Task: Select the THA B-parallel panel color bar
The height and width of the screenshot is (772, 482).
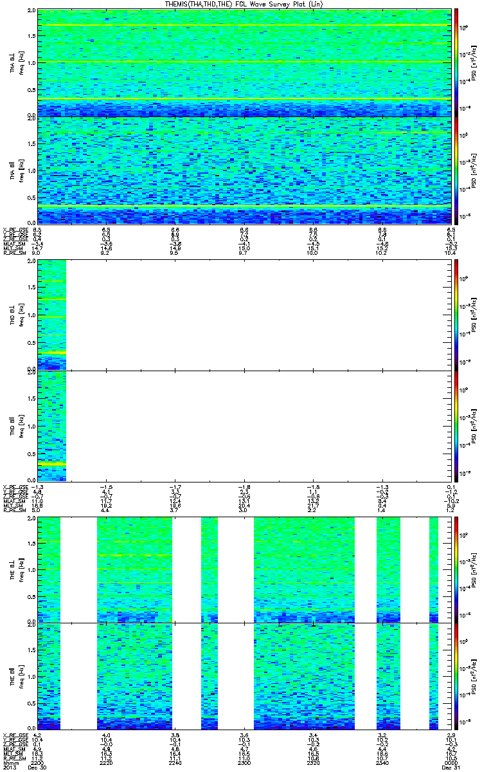Action: point(457,170)
